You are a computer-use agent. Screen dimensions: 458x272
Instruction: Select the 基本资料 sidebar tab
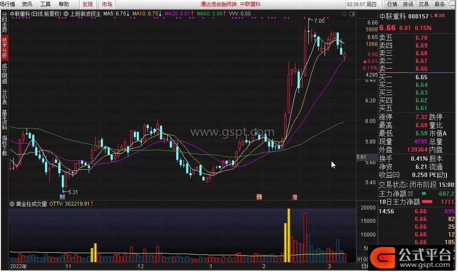click(4, 120)
